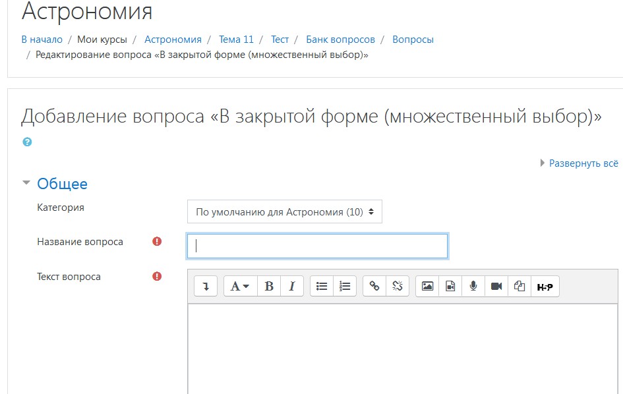Open the help icon under the heading
This screenshot has height=394, width=623.
pos(27,142)
